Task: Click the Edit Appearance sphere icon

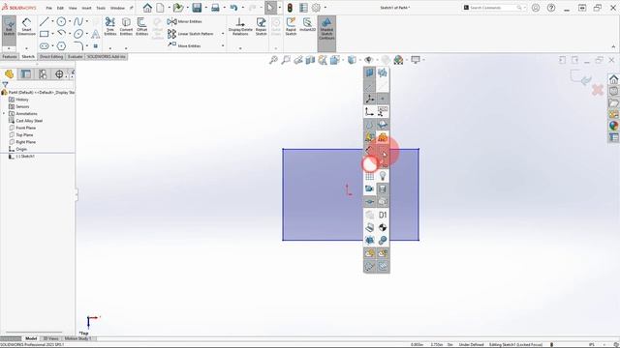Action: pyautogui.click(x=398, y=60)
